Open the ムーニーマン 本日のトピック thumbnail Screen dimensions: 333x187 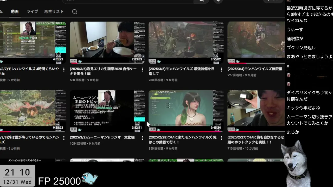(x=107, y=111)
